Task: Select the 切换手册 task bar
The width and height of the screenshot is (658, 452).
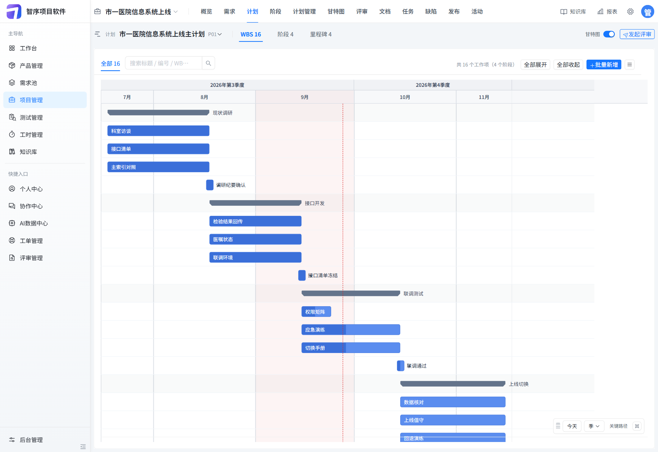Action: [351, 348]
